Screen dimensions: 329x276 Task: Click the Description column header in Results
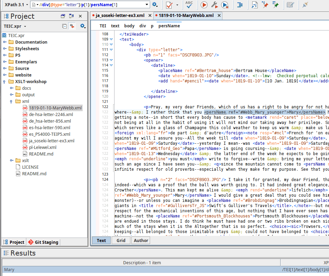coord(142,263)
